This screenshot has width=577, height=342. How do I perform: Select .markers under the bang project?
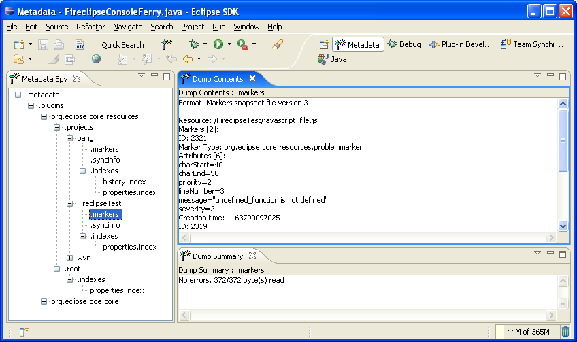[x=105, y=149]
